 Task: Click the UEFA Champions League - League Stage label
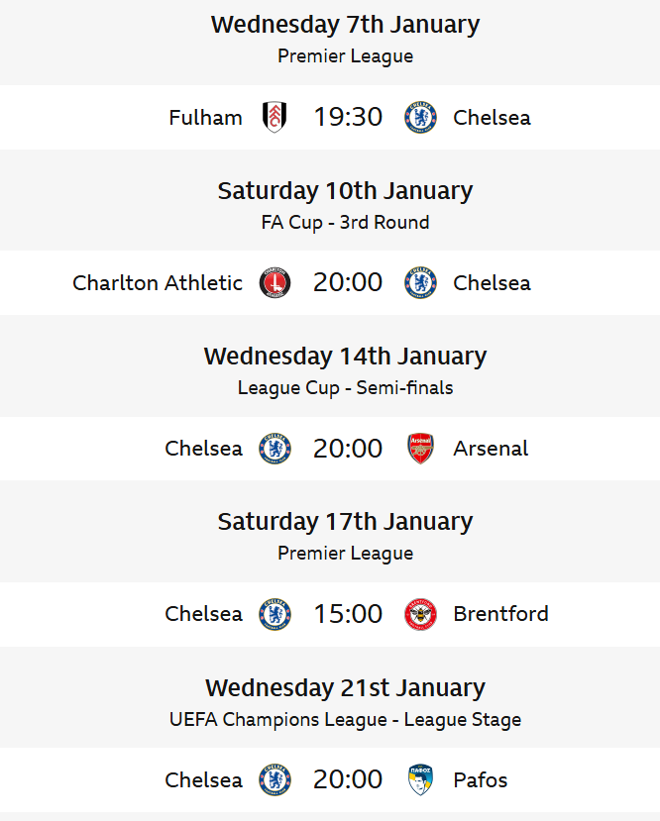coord(345,720)
